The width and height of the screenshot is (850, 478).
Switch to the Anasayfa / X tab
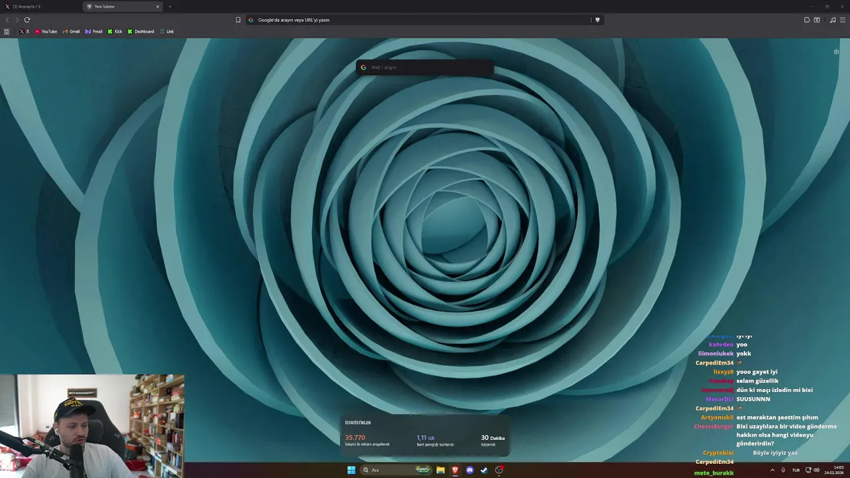coord(40,7)
